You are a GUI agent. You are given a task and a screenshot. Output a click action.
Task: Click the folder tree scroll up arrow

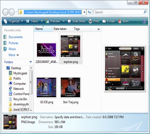pyautogui.click(x=31, y=68)
